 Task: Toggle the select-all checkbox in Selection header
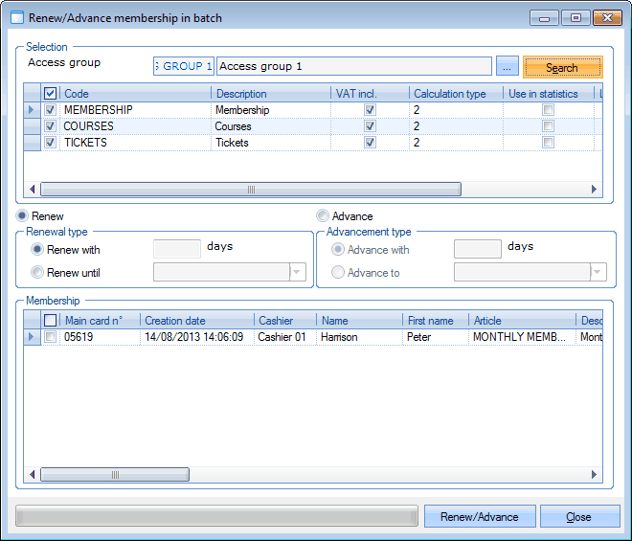(x=51, y=94)
